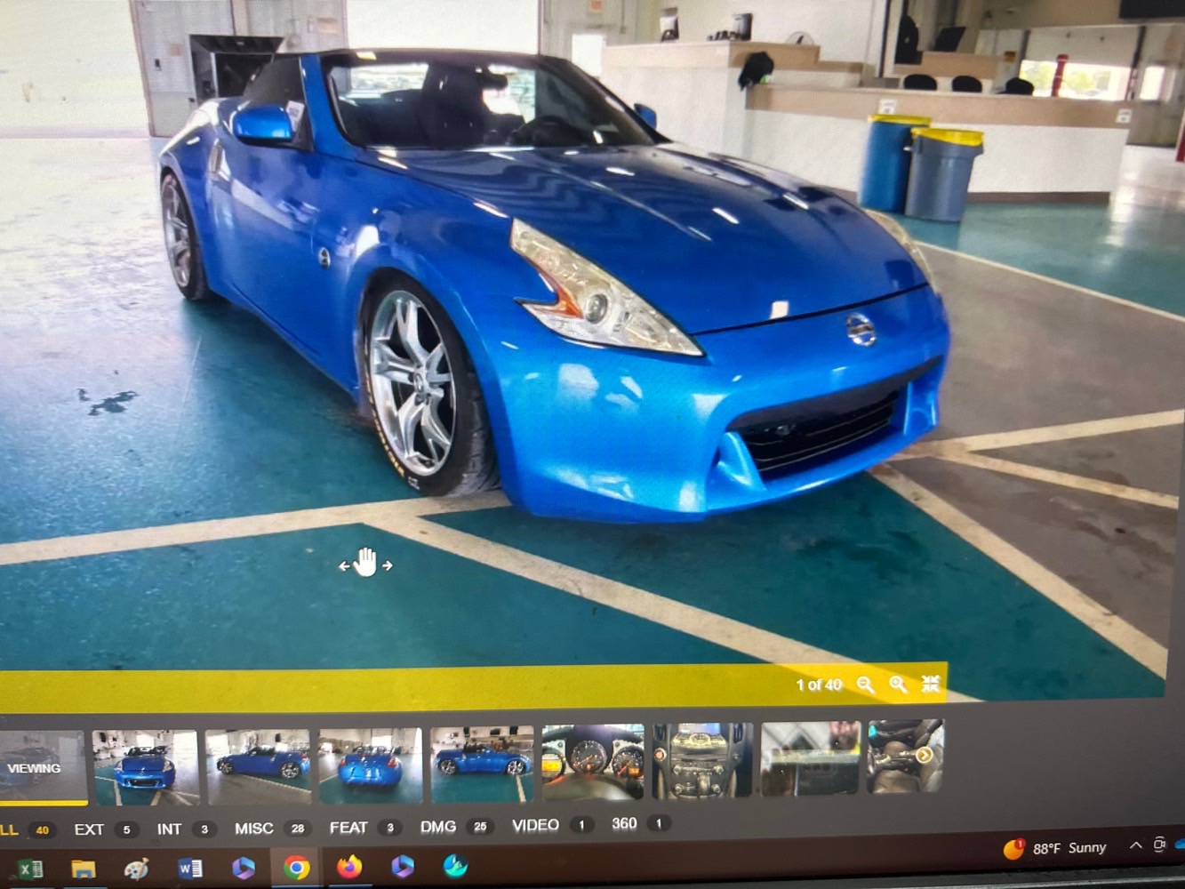Open the first purple hexagon taskbar app

point(243,867)
